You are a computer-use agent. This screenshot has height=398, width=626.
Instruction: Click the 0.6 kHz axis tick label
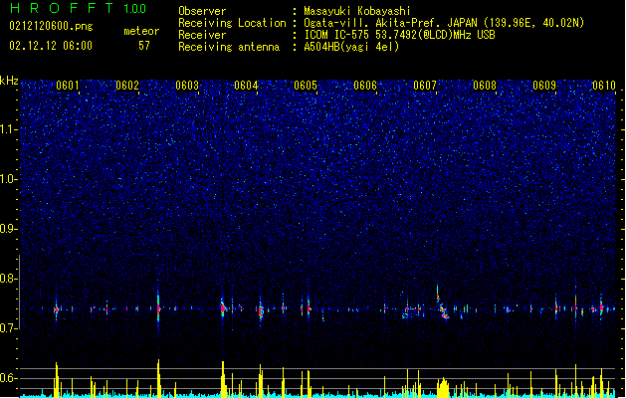pos(9,378)
